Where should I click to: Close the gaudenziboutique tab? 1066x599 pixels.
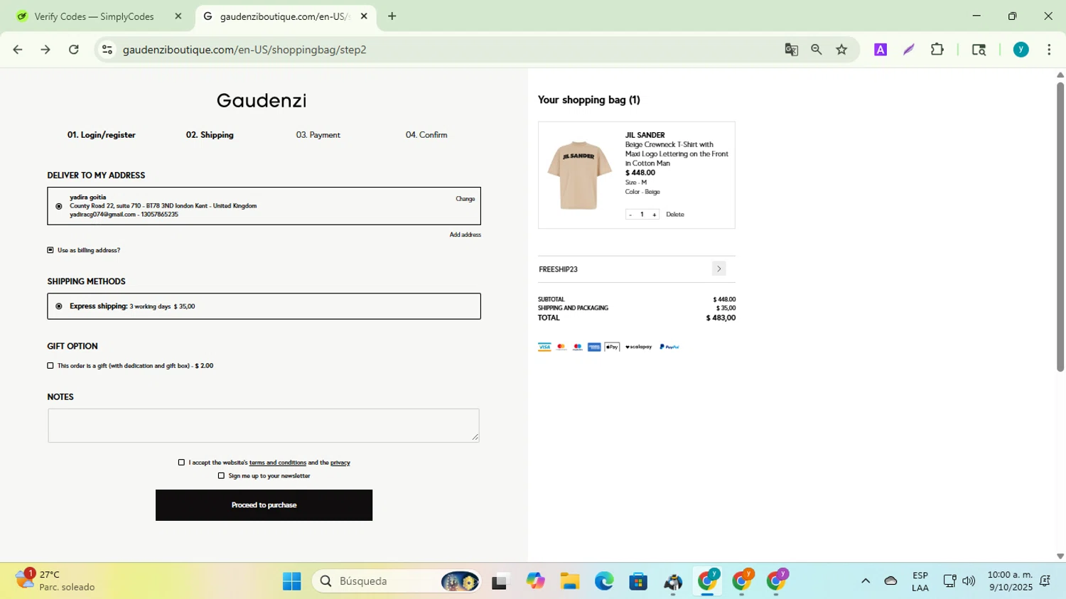point(364,16)
